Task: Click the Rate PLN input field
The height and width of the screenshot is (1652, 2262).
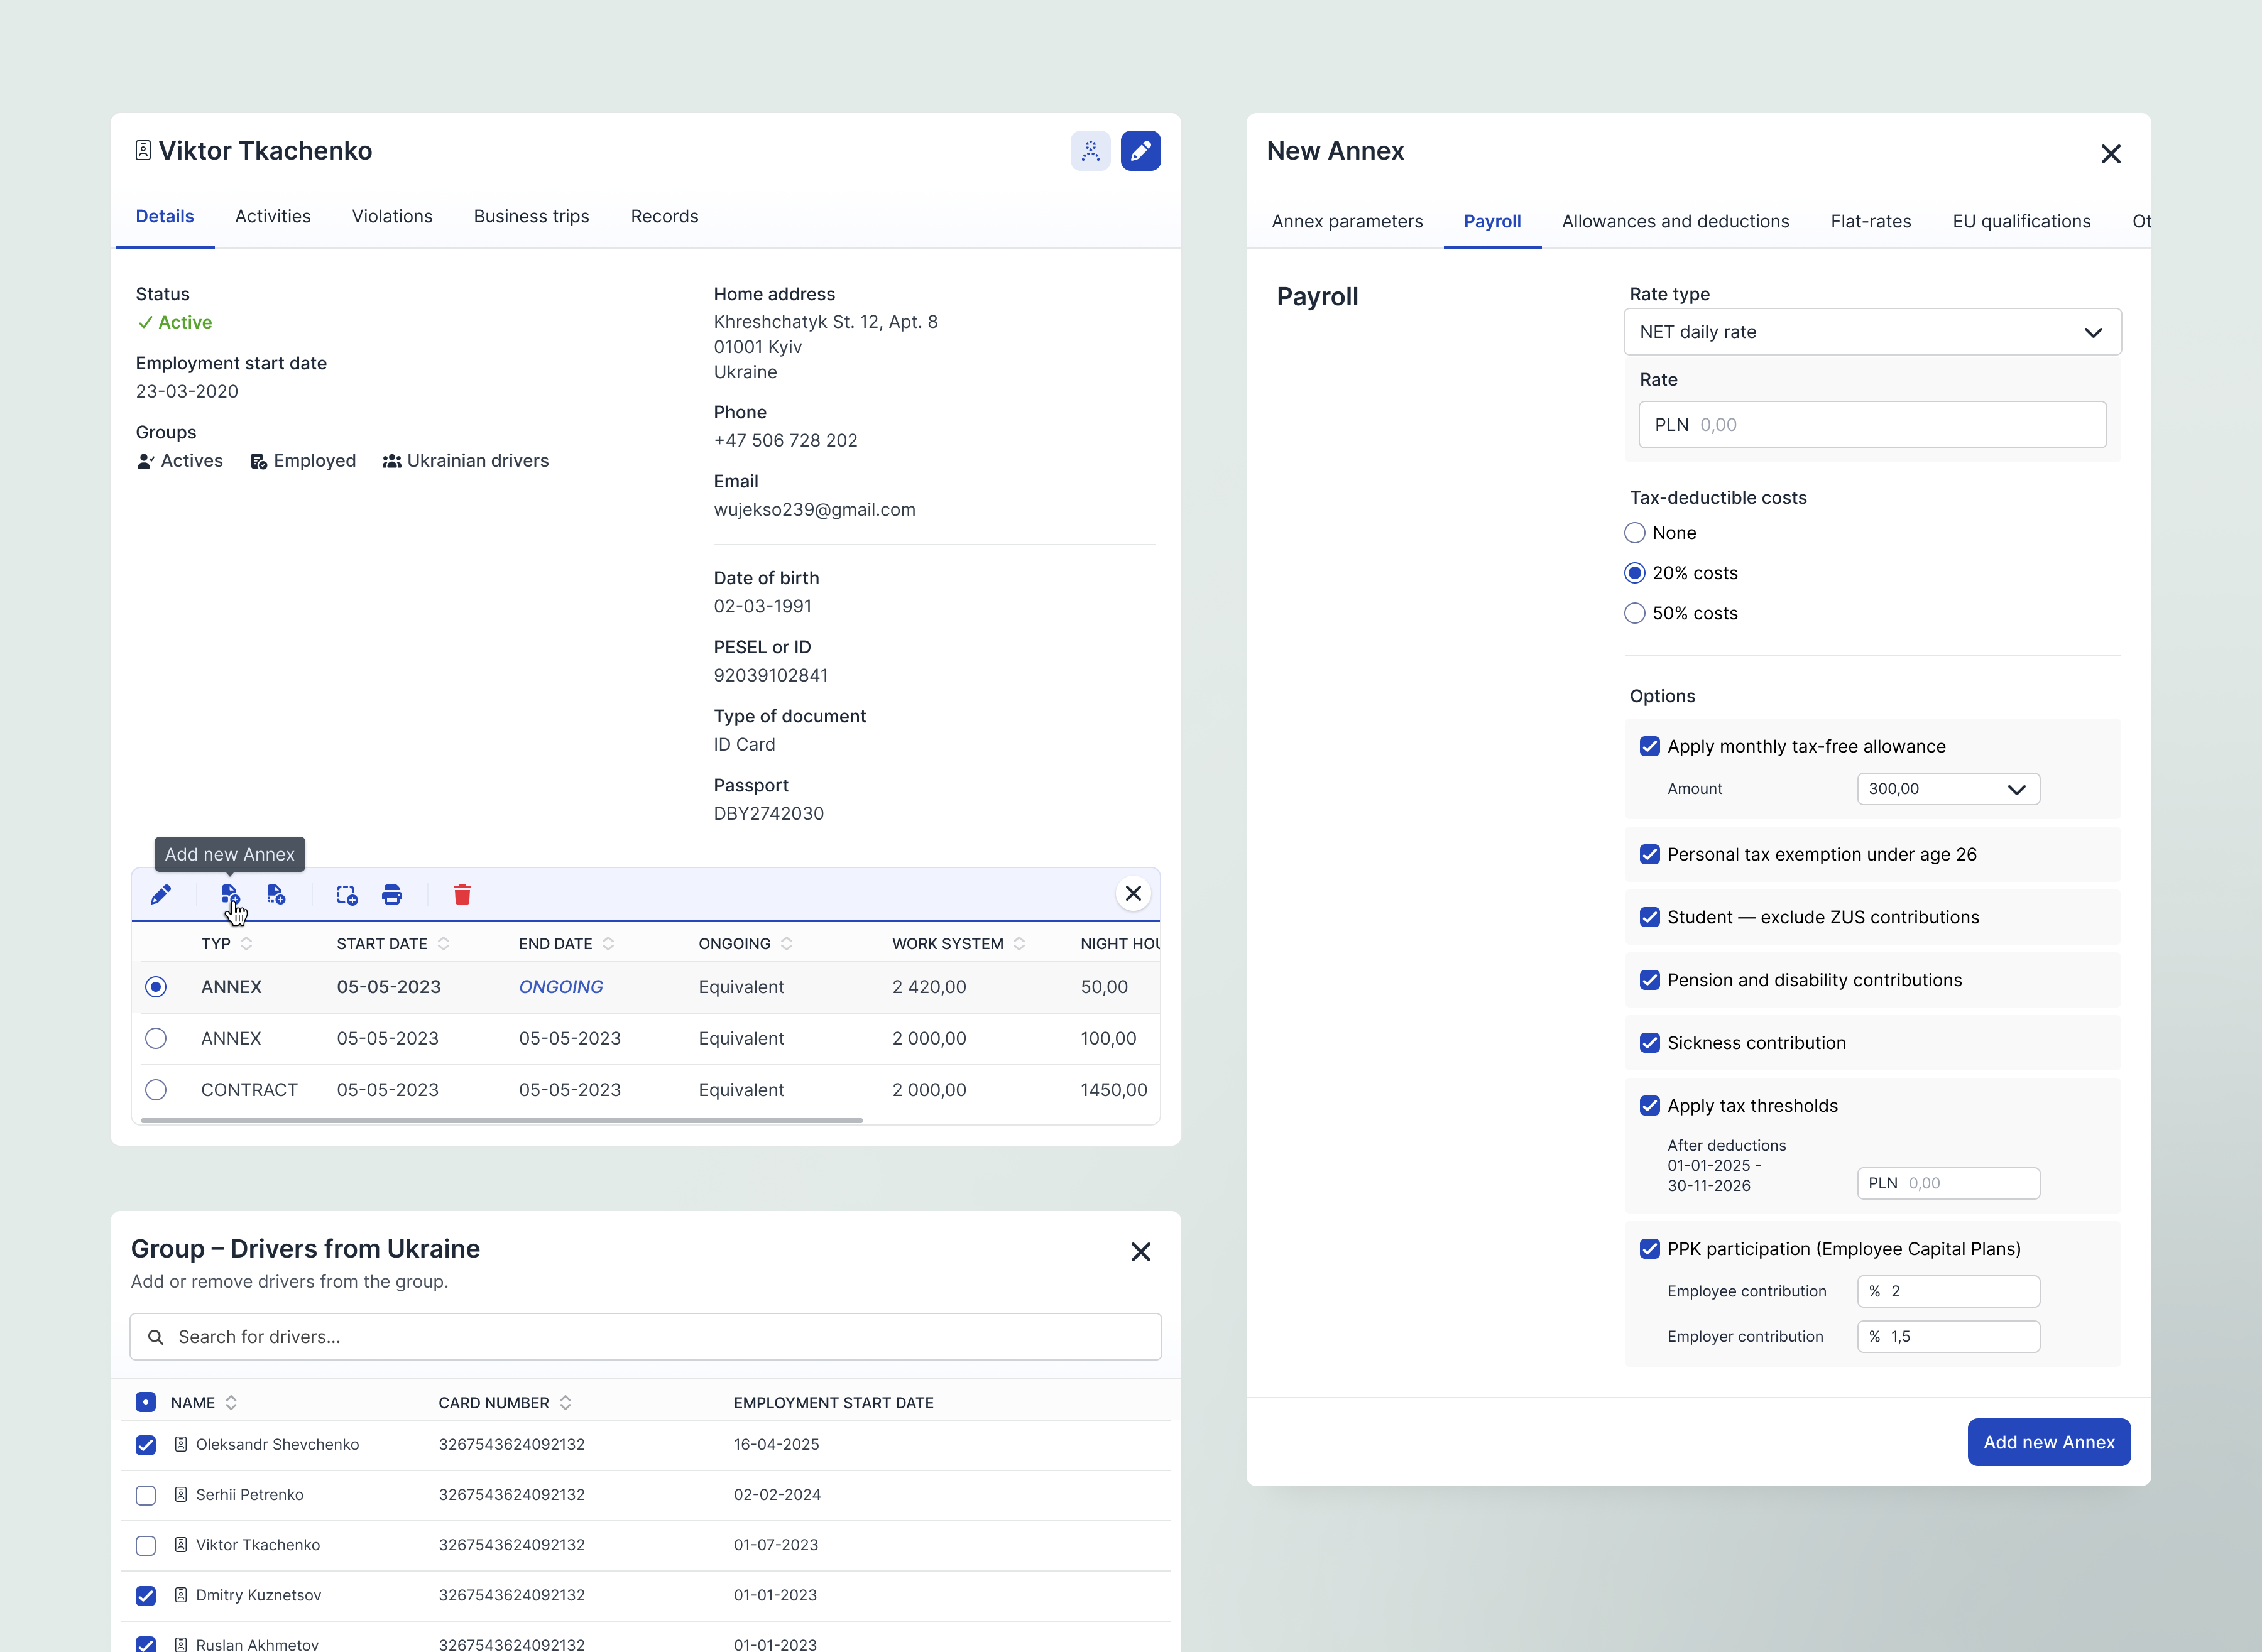Action: tap(1873, 425)
